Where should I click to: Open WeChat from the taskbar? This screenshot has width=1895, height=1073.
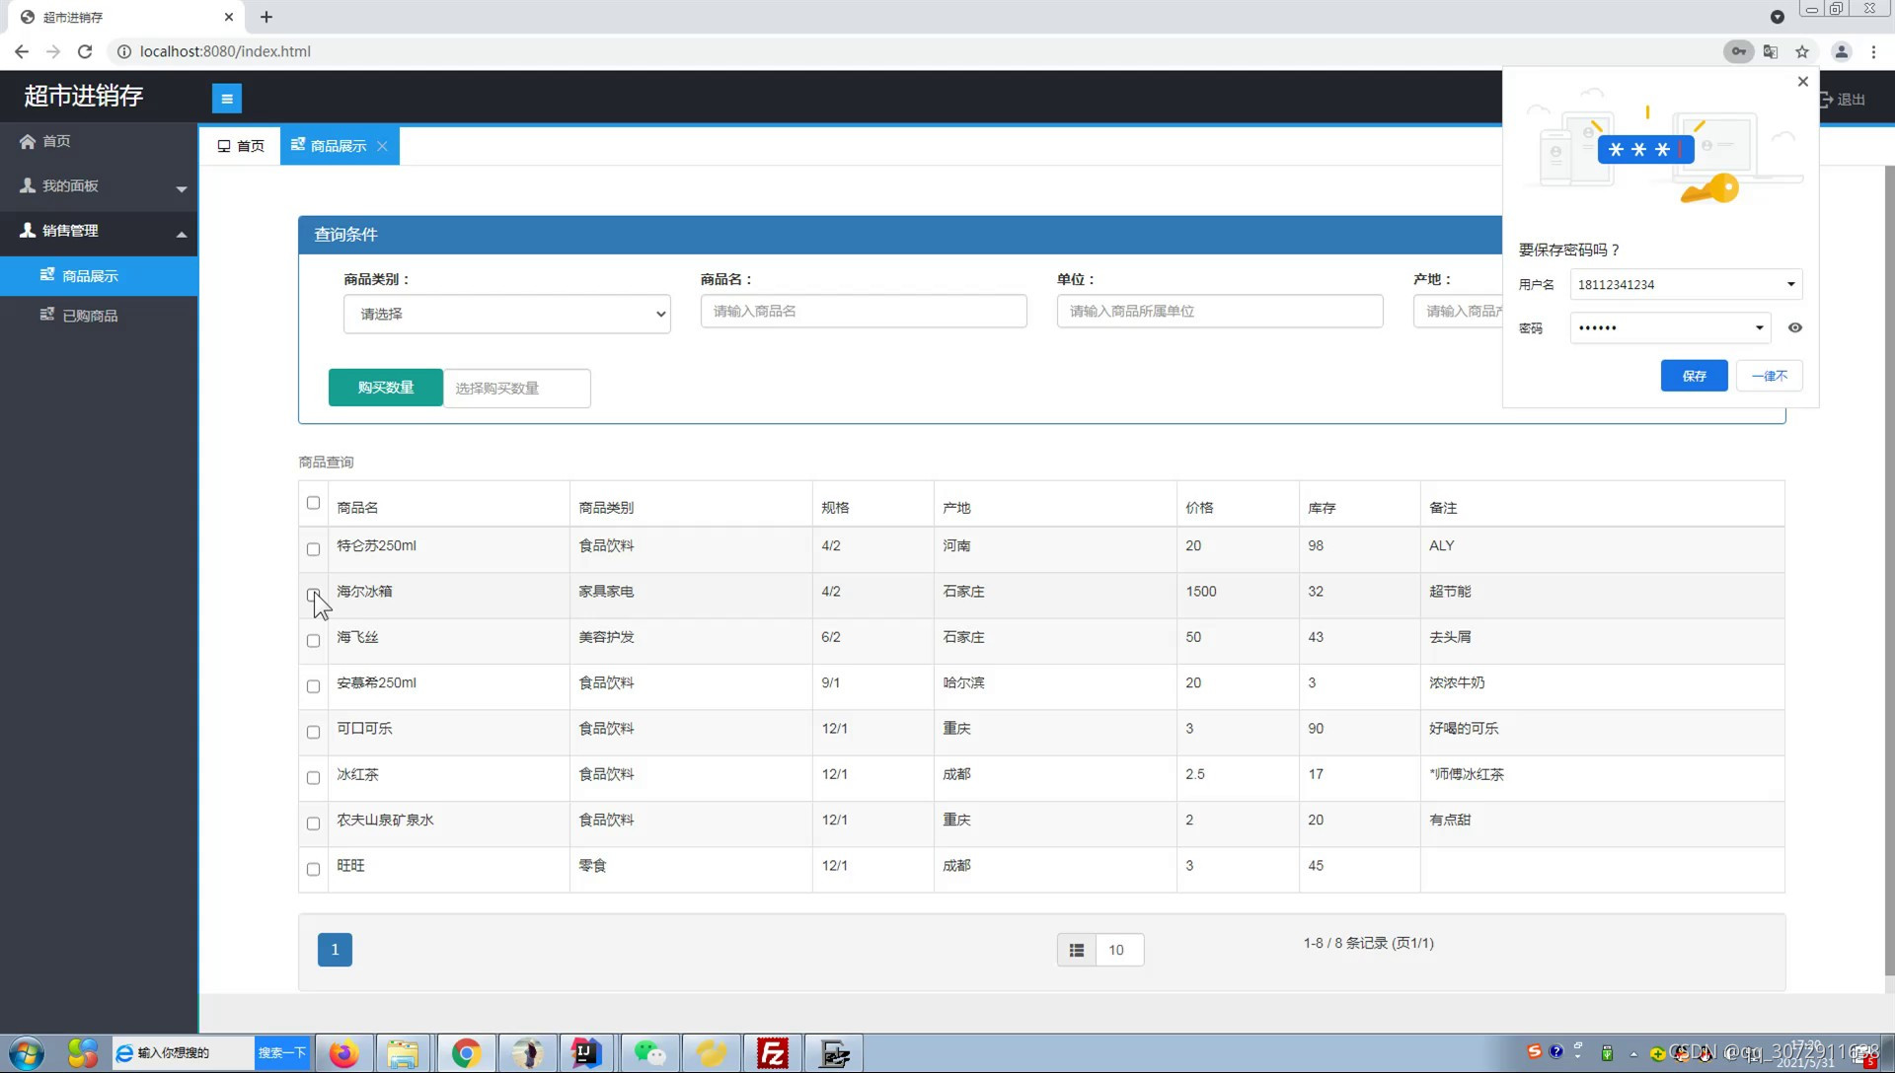tap(648, 1053)
